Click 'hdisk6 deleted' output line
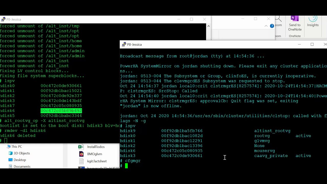The width and height of the screenshot is (327, 184). point(18,136)
